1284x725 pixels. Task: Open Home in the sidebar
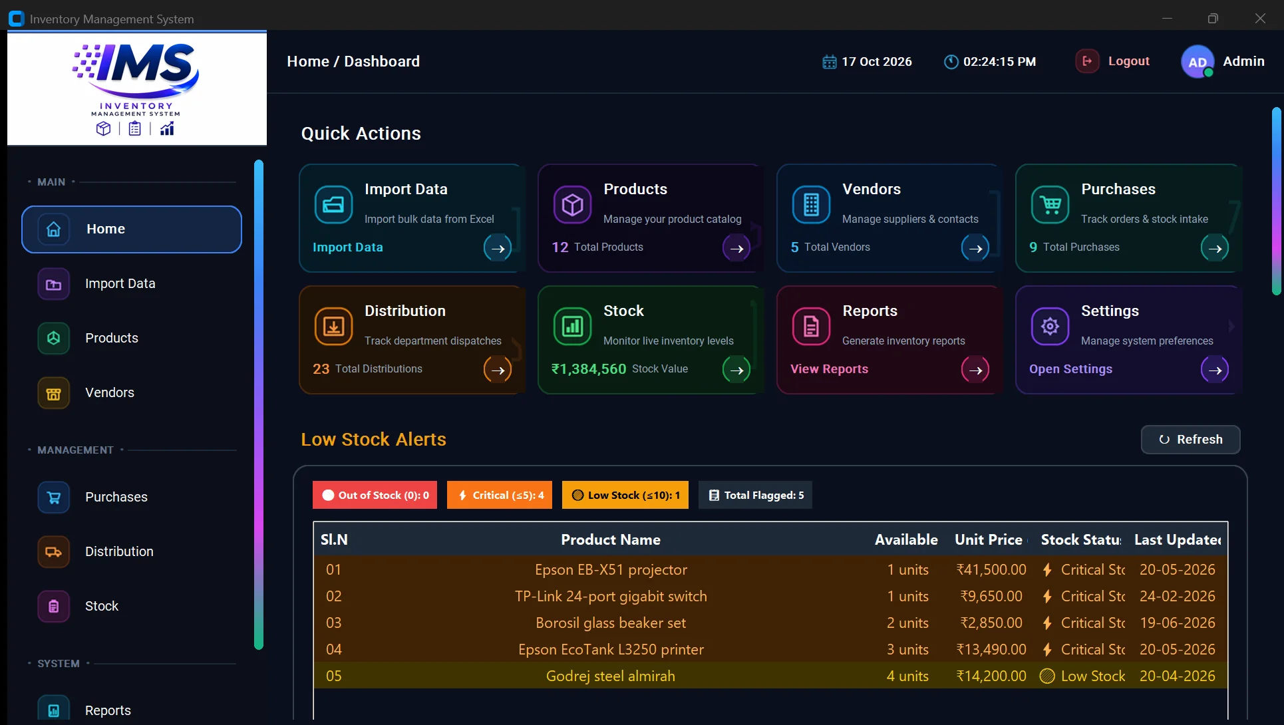pyautogui.click(x=132, y=229)
